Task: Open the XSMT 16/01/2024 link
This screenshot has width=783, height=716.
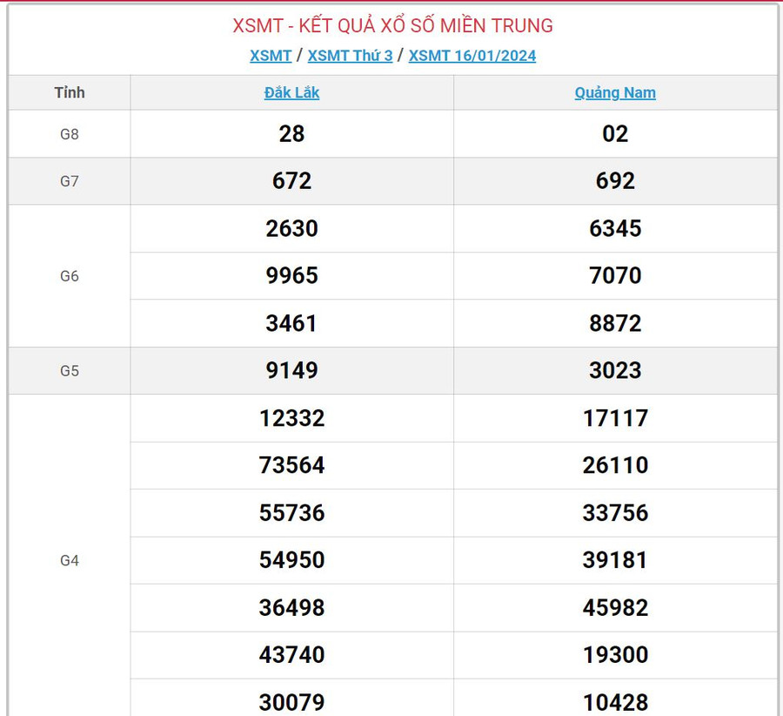Action: tap(472, 56)
